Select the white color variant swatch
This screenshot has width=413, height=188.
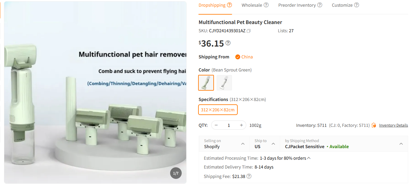click(224, 83)
